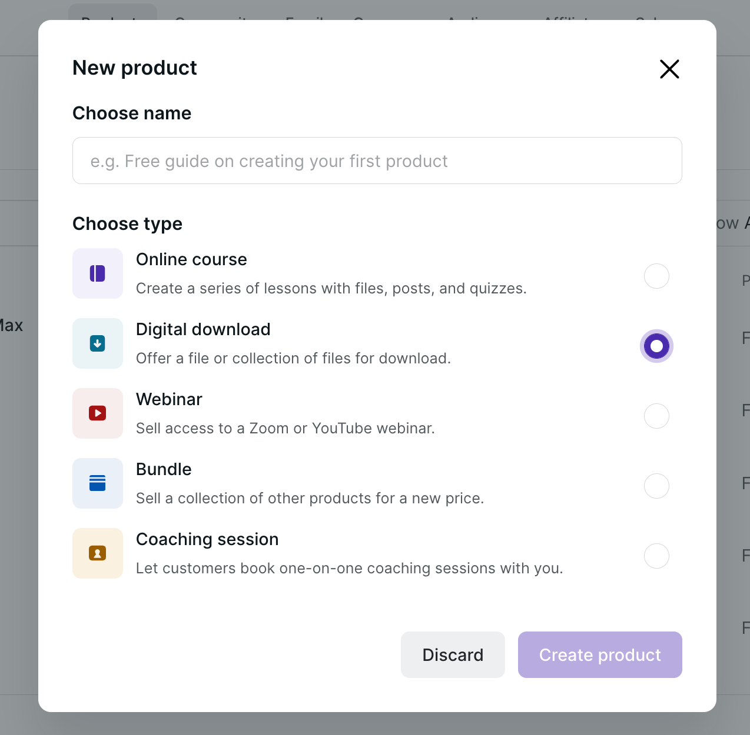Click the Online course title text

pyautogui.click(x=191, y=259)
